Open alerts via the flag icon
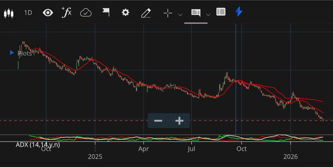The width and height of the screenshot is (333, 167). point(106,12)
